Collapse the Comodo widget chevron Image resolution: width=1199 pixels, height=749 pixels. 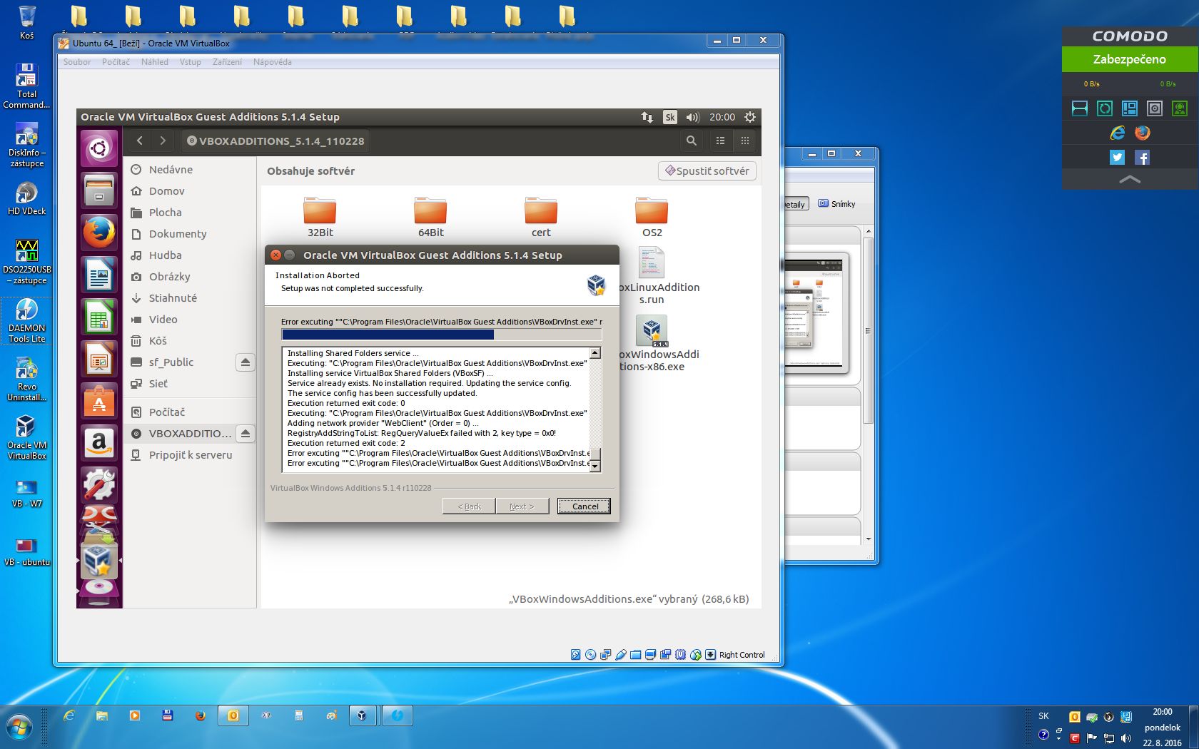point(1130,180)
